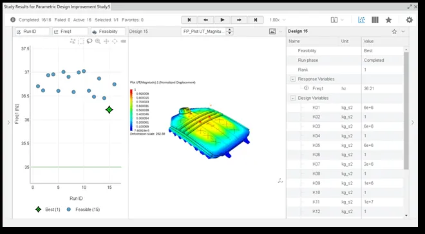
Task: Open the scatter plot view
Action: pos(362,20)
